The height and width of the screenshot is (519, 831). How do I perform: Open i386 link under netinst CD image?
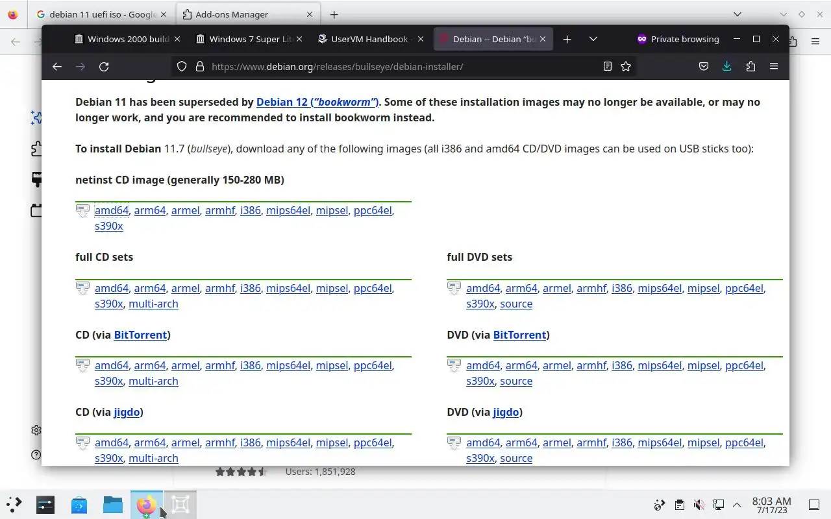tap(251, 210)
